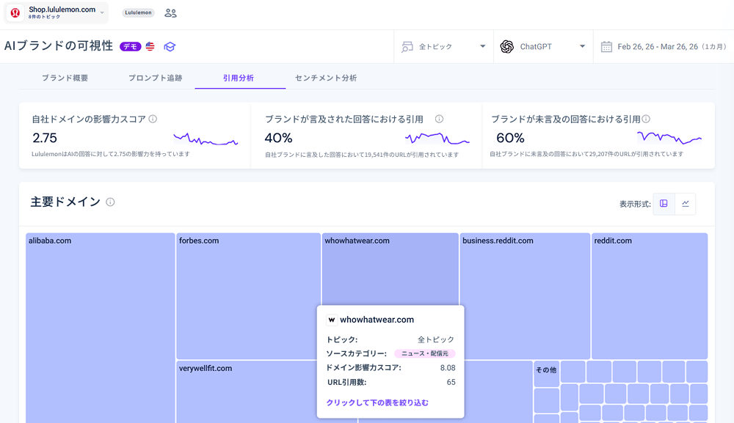The image size is (734, 423).
Task: Open the graduation cap learning icon
Action: tap(170, 47)
